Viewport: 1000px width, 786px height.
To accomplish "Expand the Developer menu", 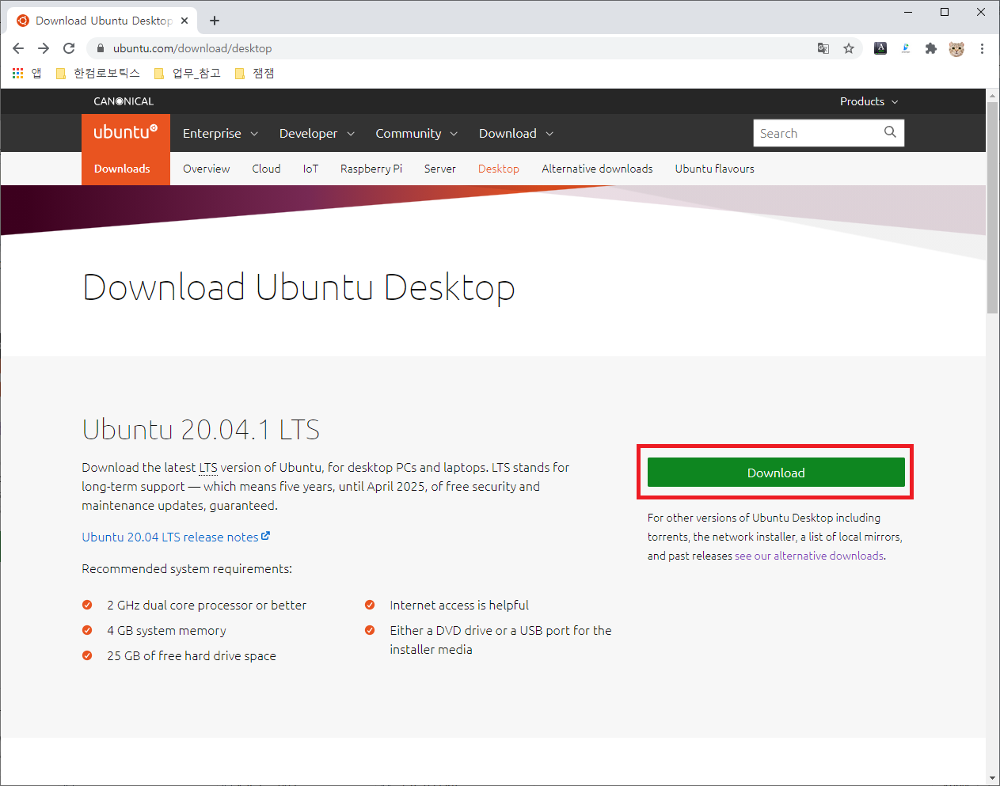I will coord(317,133).
